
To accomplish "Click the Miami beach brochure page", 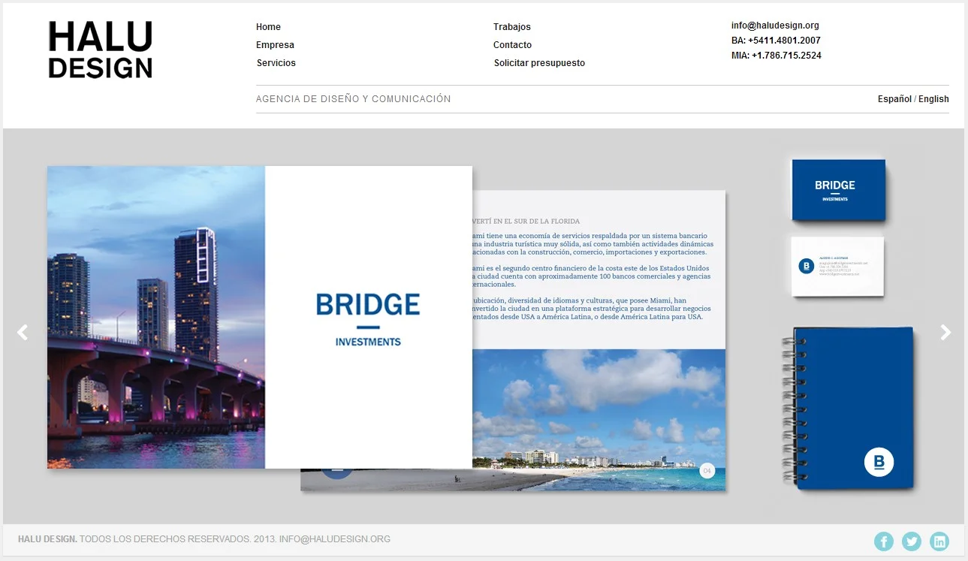I will tap(599, 341).
